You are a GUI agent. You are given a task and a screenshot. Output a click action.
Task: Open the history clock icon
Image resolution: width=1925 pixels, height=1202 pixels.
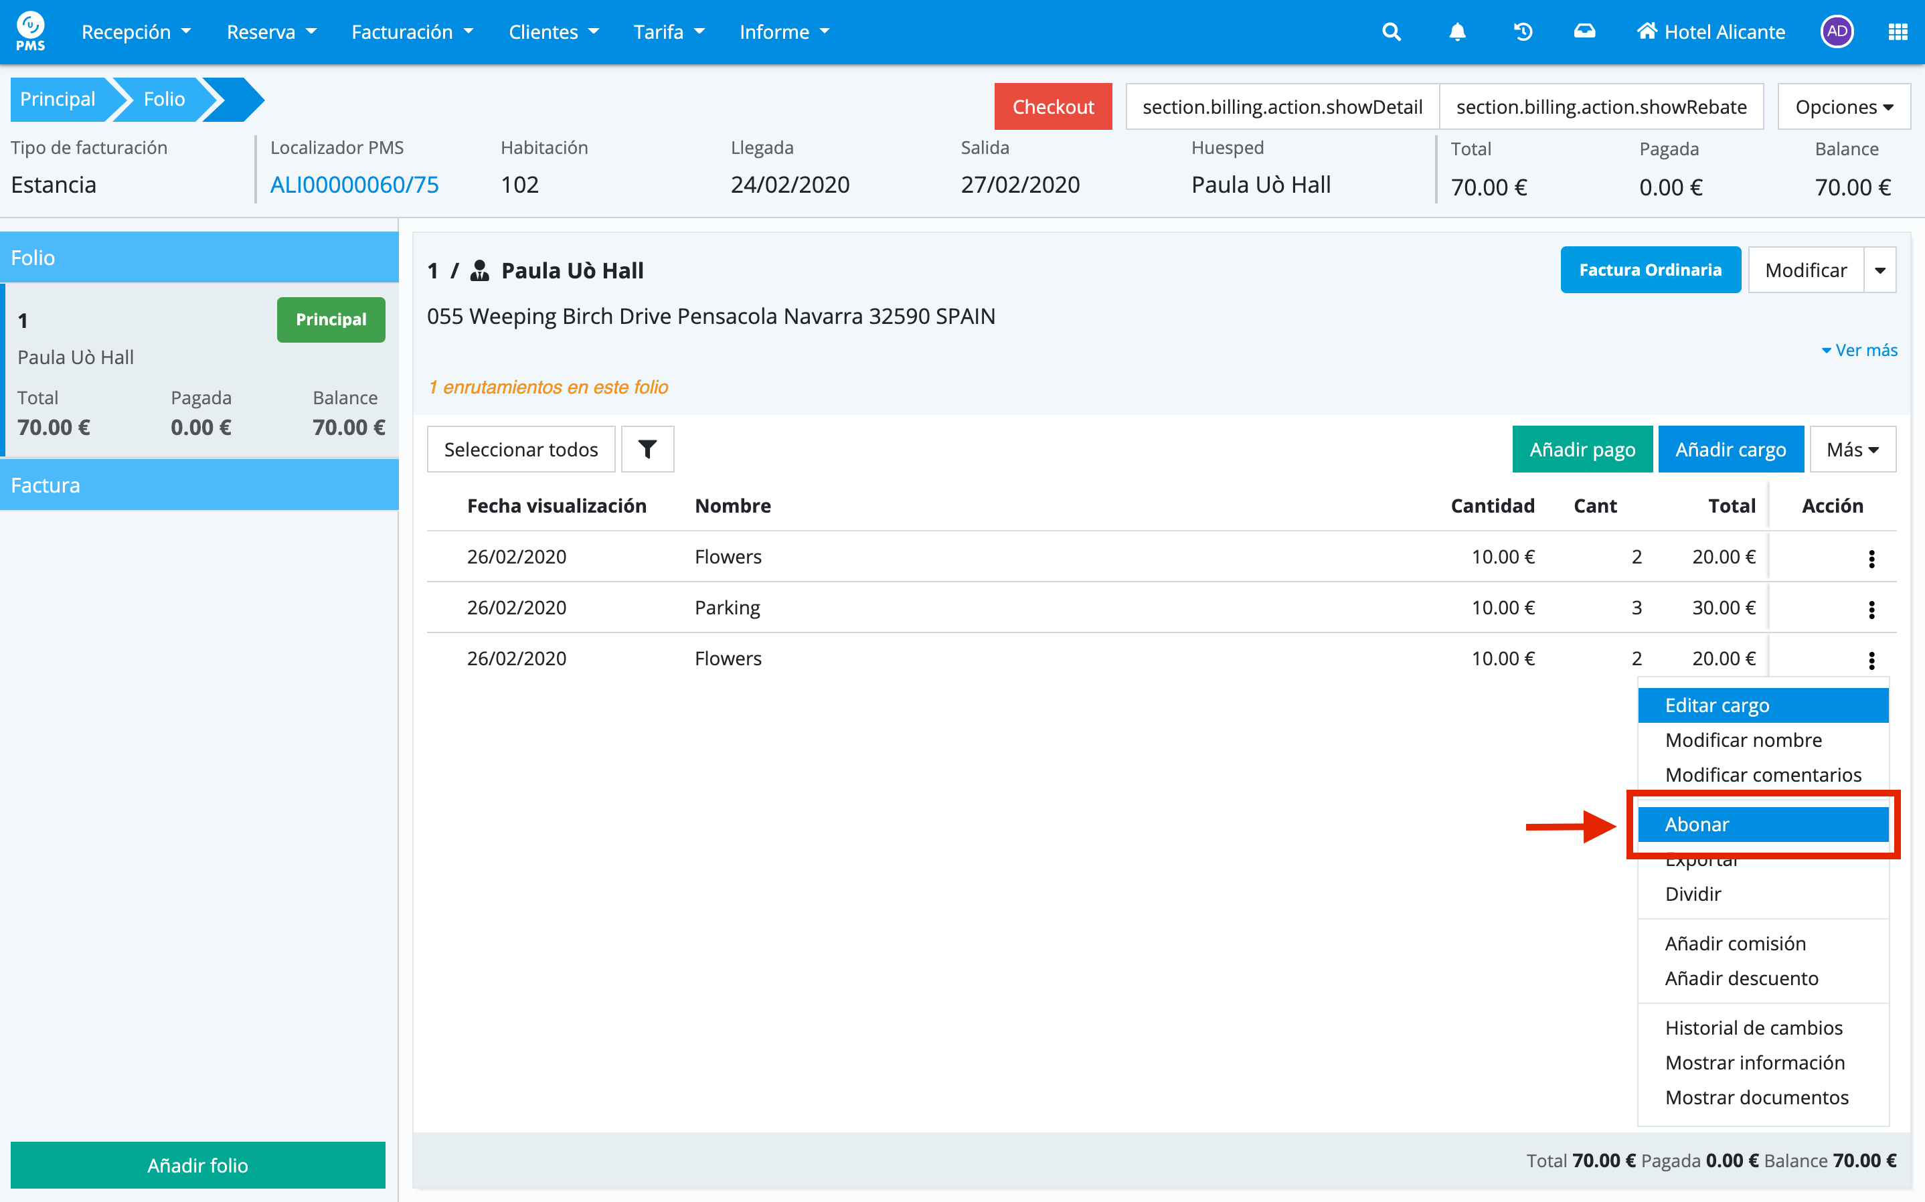click(x=1523, y=32)
